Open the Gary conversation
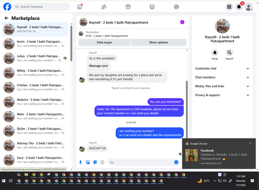 click(35, 160)
